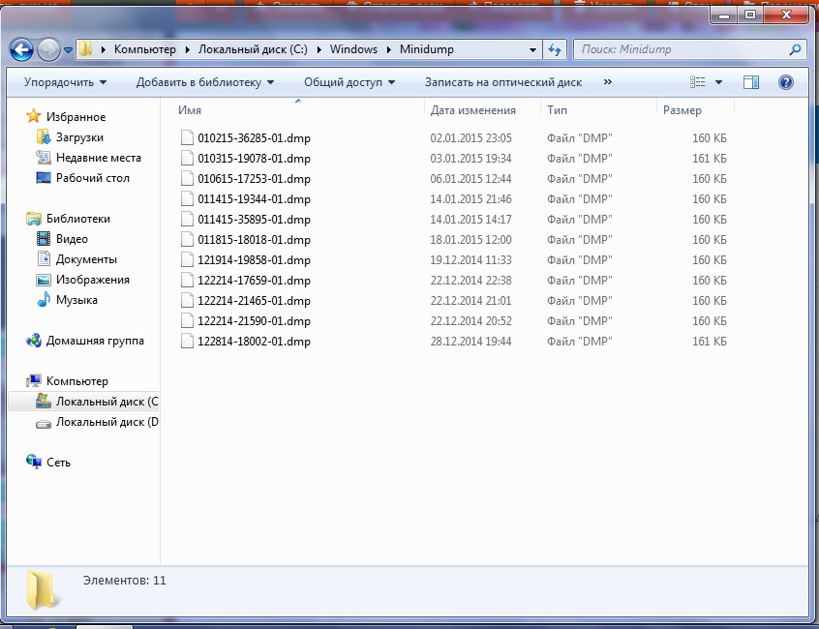Refresh the Minidump folder view
The image size is (819, 629).
(555, 49)
